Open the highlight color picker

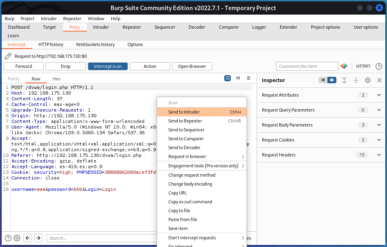344,66
